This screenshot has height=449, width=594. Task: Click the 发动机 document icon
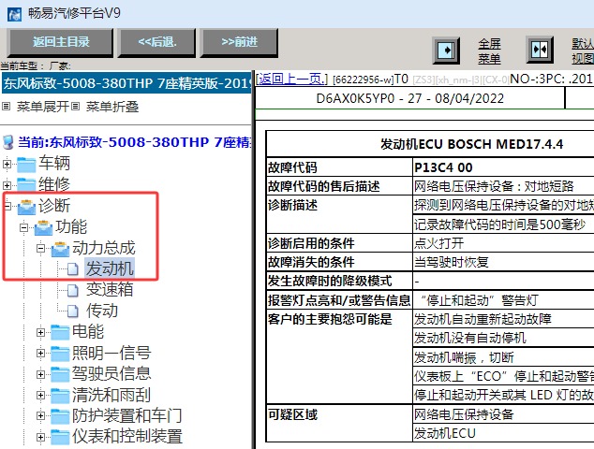[73, 269]
